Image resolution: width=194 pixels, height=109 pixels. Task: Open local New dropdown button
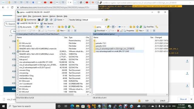coord(61,31)
